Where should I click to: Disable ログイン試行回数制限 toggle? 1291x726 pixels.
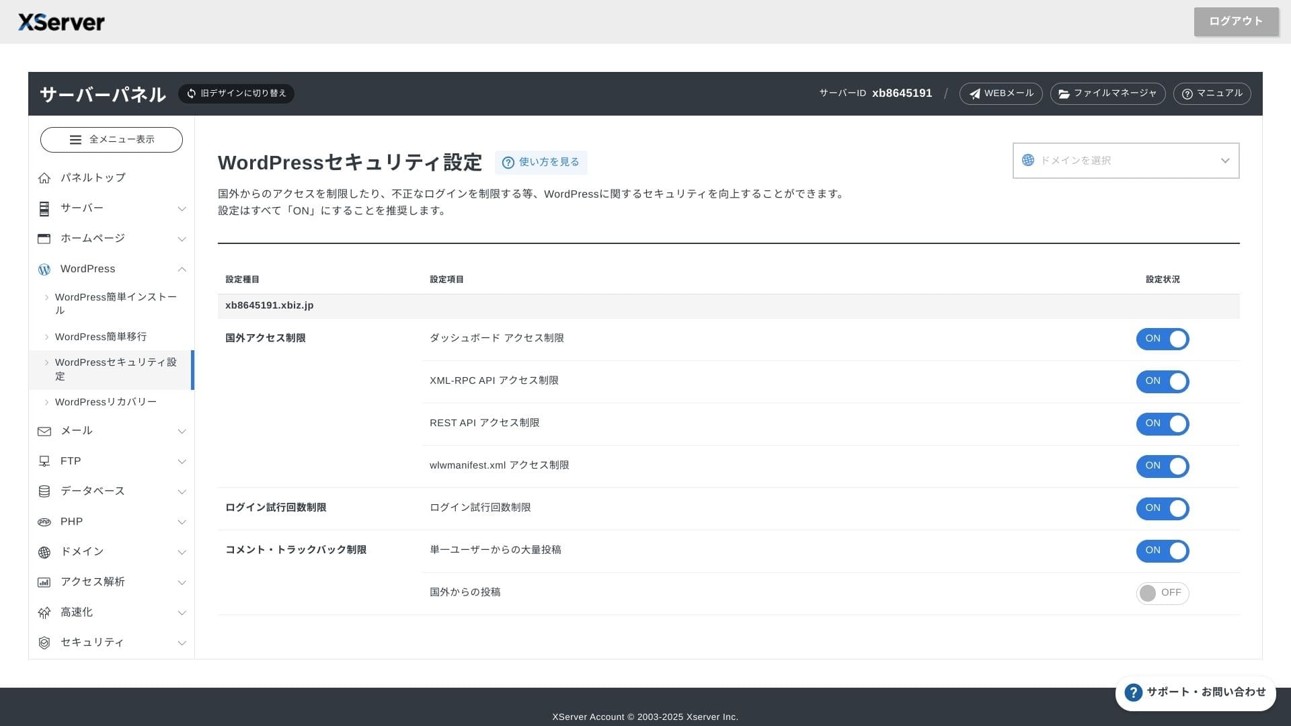coord(1163,508)
